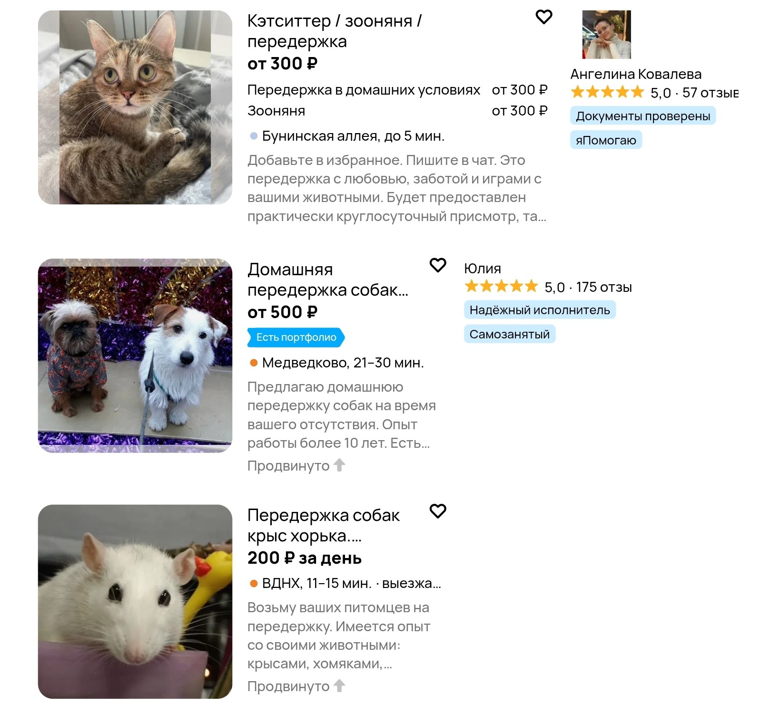This screenshot has width=770, height=703.
Task: Open the Кэтситтер / зооняня / передержка title
Action: coord(334,31)
